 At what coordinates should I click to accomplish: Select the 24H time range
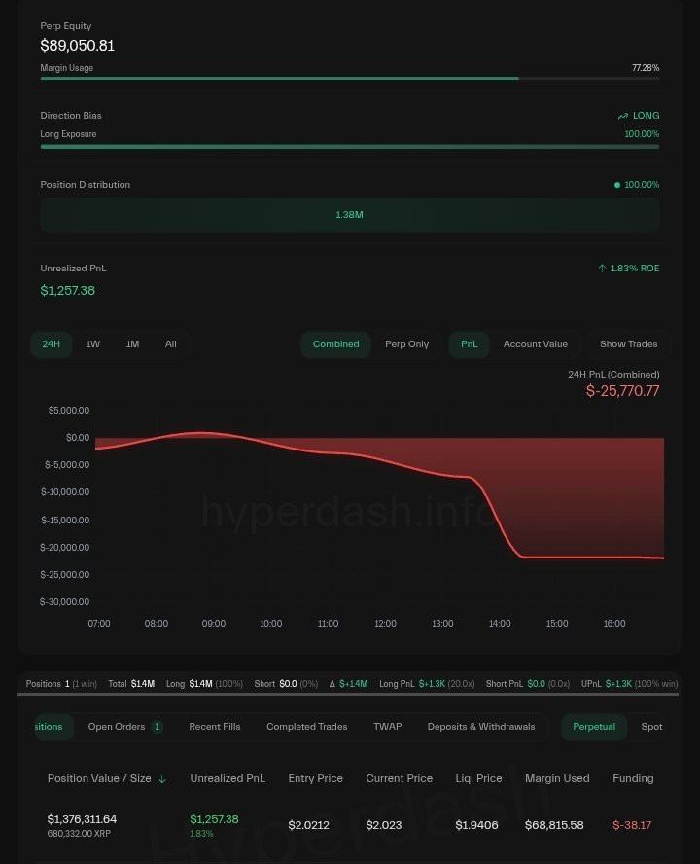click(52, 344)
